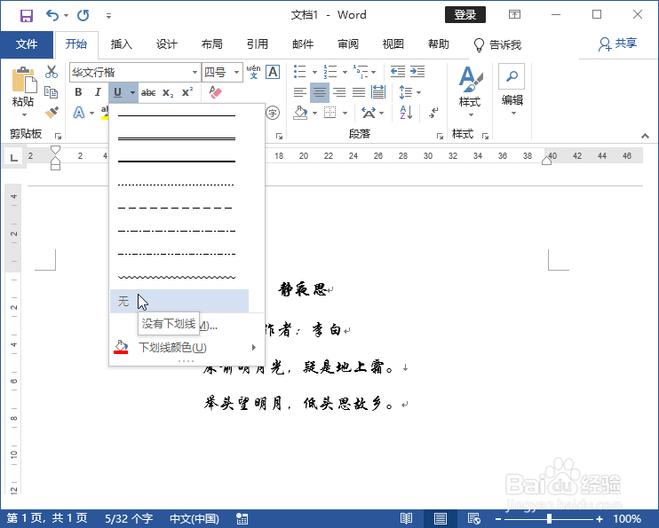
Task: Click the enclosed character 字 icon
Action: point(273,113)
